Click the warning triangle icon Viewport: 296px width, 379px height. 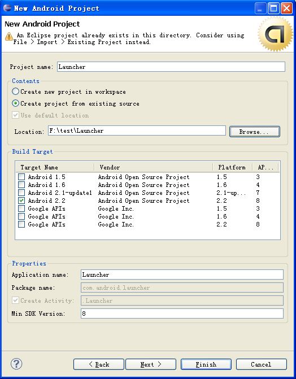[x=8, y=37]
